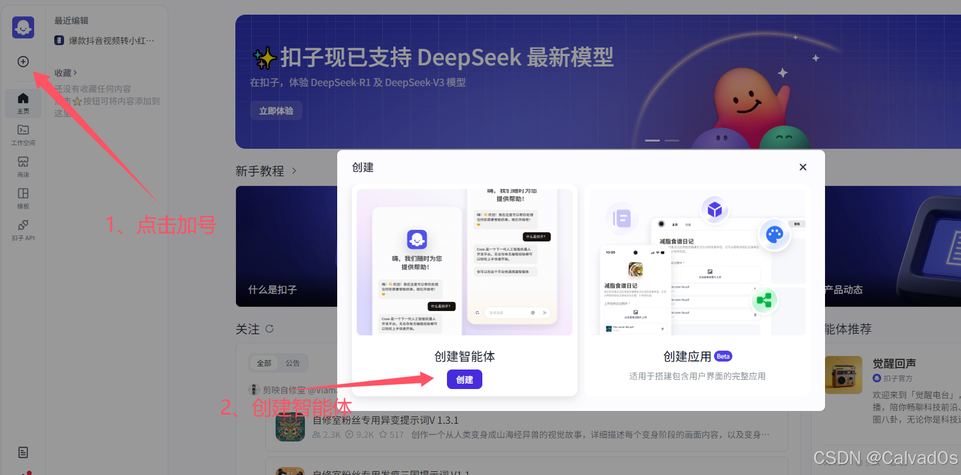Close the 创建 dialog with X
This screenshot has height=475, width=961.
[803, 167]
